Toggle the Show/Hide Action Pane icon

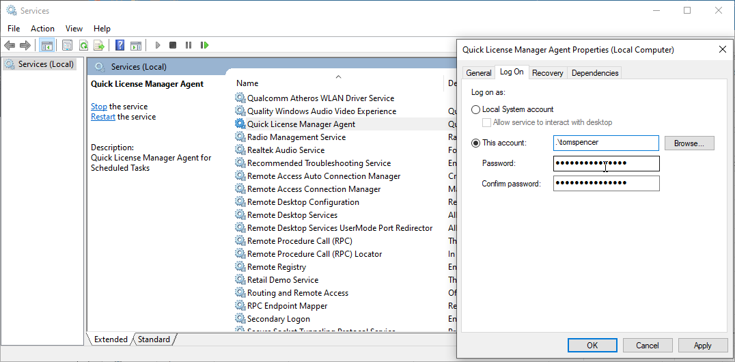tap(136, 46)
